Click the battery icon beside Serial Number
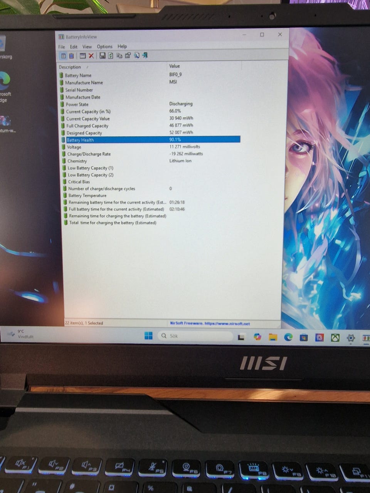Image resolution: width=370 pixels, height=493 pixels. (x=62, y=90)
